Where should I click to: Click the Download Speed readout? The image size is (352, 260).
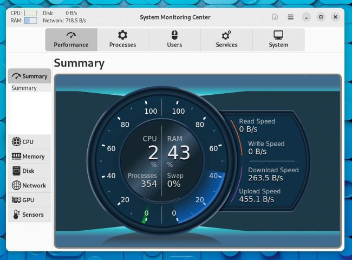[x=273, y=174]
